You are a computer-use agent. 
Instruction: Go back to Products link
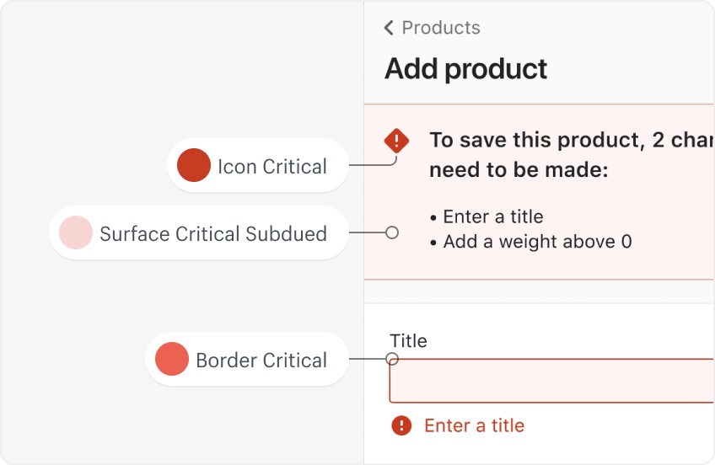click(440, 28)
